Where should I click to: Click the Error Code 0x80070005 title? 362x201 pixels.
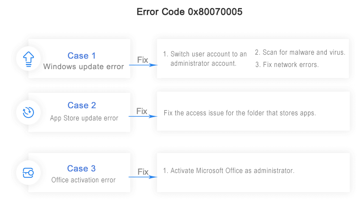point(189,12)
